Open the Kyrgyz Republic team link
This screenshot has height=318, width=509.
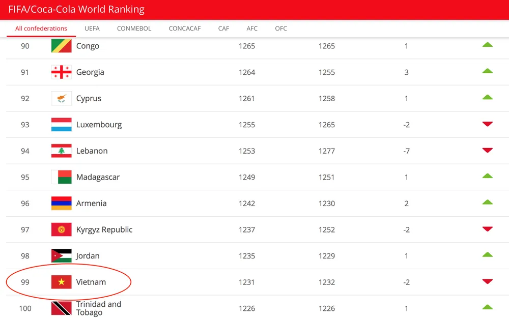click(104, 229)
